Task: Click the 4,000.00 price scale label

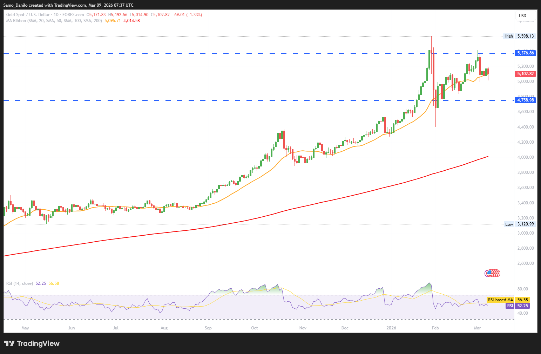Action: pos(526,157)
